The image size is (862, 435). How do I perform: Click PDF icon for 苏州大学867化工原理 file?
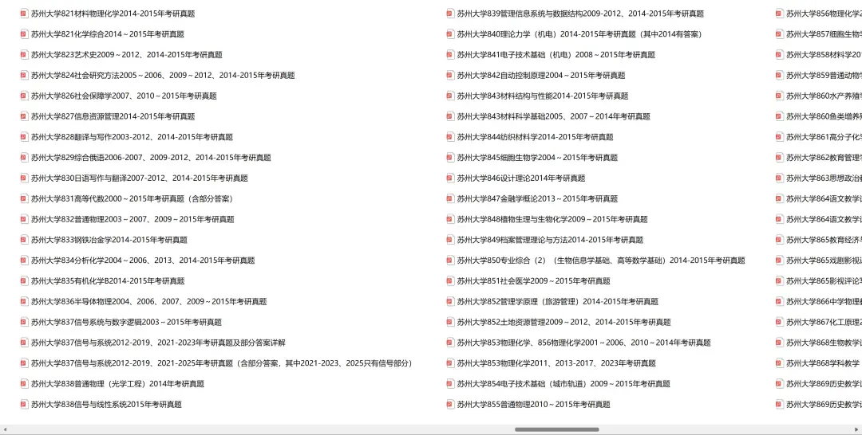pos(780,322)
